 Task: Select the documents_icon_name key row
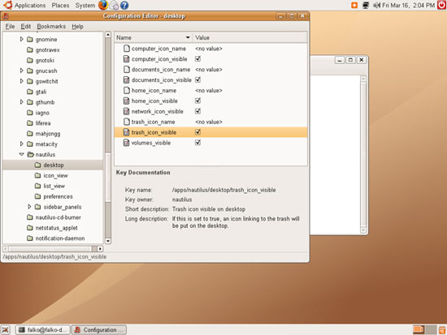[x=210, y=70]
